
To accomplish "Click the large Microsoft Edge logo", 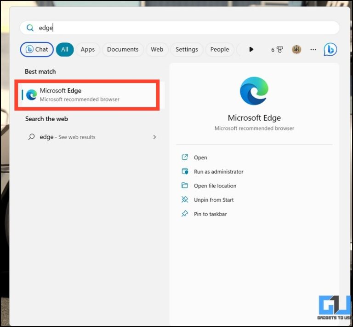I will click(254, 91).
